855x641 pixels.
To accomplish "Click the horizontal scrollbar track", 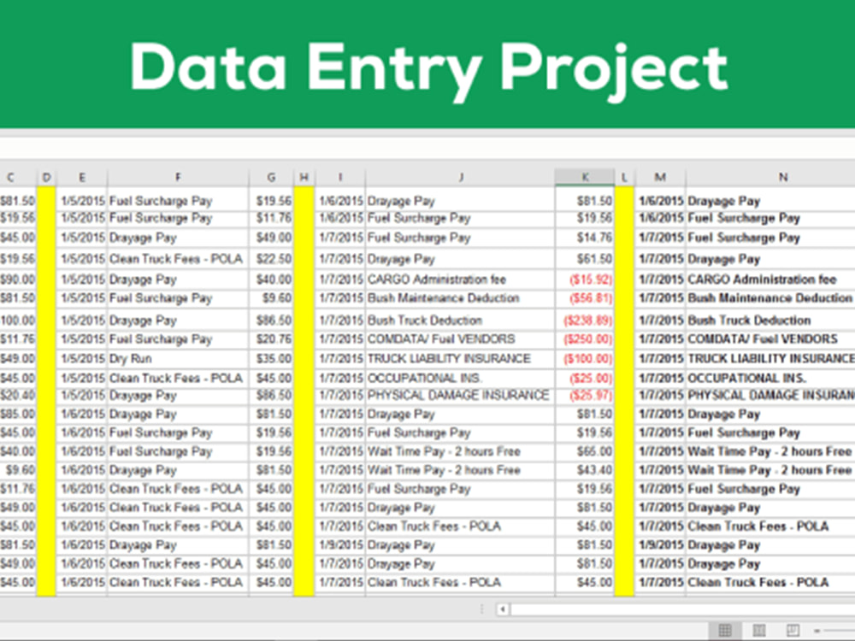I will coord(682,609).
